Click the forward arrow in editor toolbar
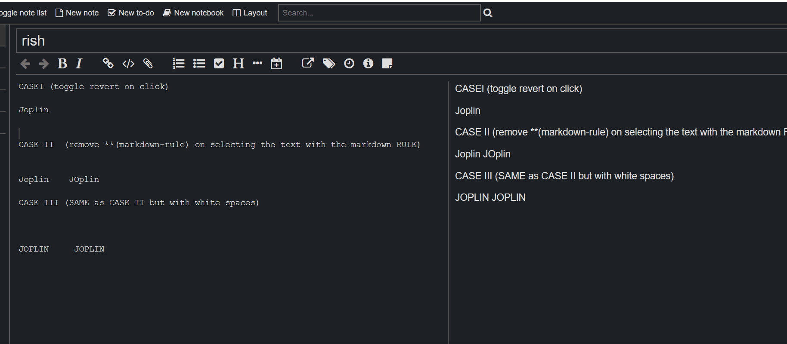Image resolution: width=787 pixels, height=344 pixels. [x=43, y=64]
